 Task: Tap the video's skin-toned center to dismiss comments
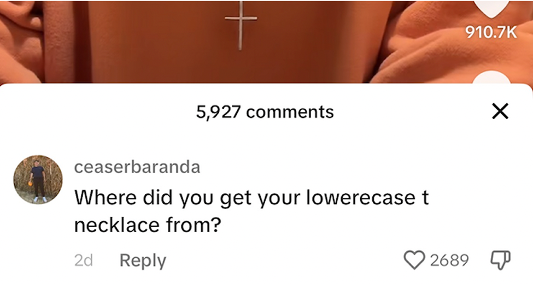(x=238, y=61)
